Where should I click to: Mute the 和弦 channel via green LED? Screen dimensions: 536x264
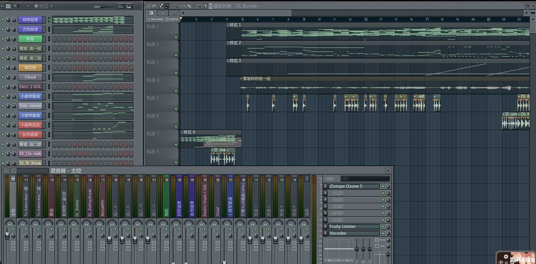pyautogui.click(x=3, y=39)
